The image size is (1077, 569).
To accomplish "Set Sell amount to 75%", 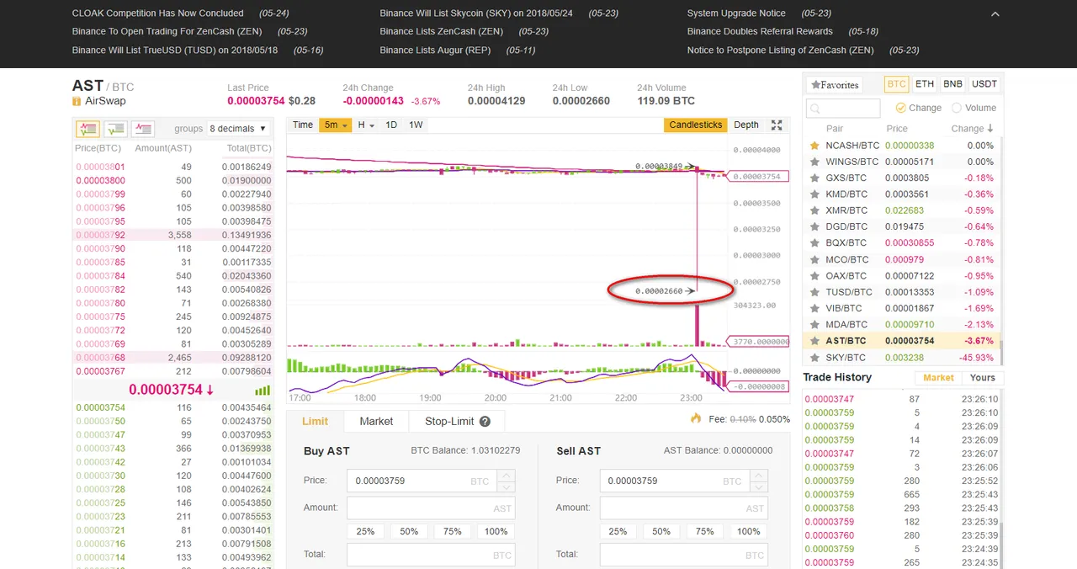I will (x=705, y=531).
